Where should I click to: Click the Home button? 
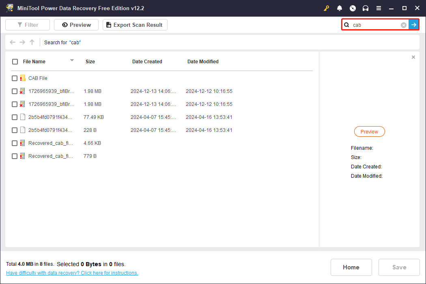point(351,267)
